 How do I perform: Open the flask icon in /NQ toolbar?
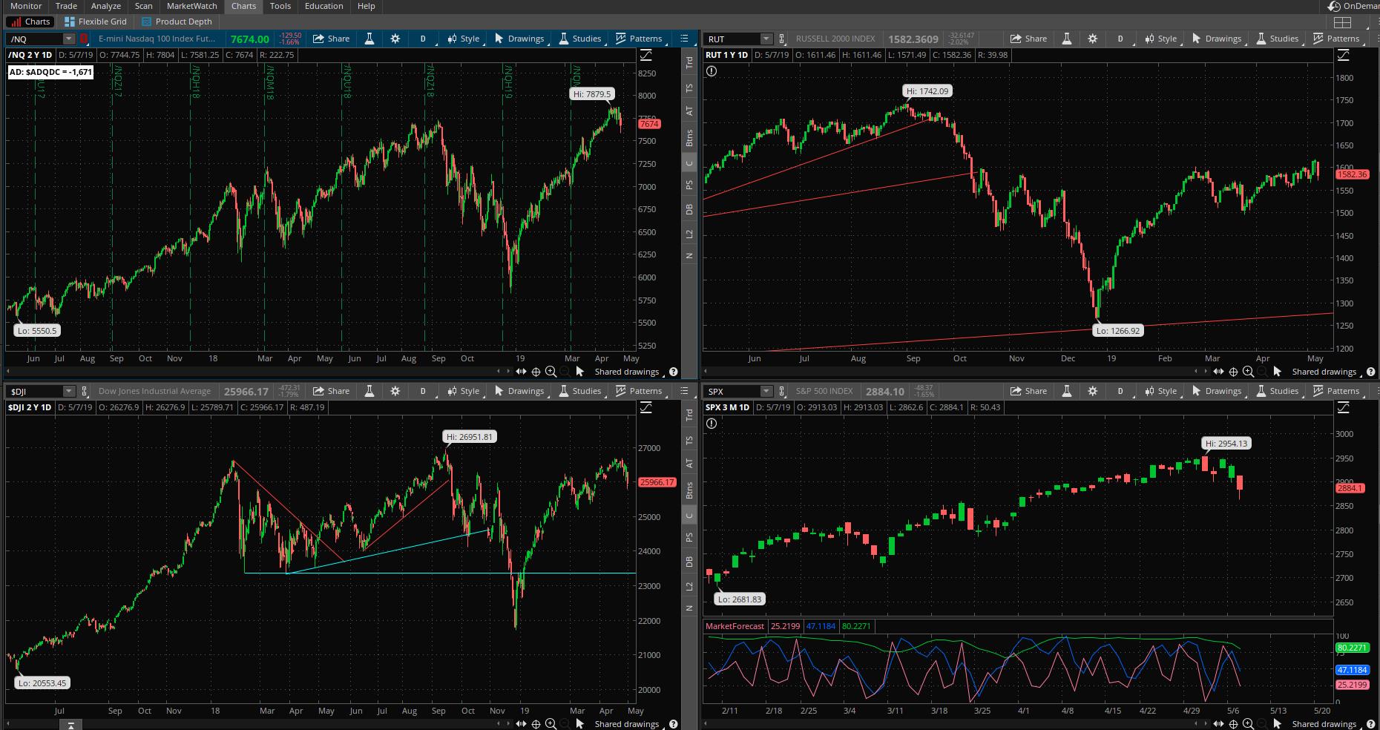[x=369, y=39]
